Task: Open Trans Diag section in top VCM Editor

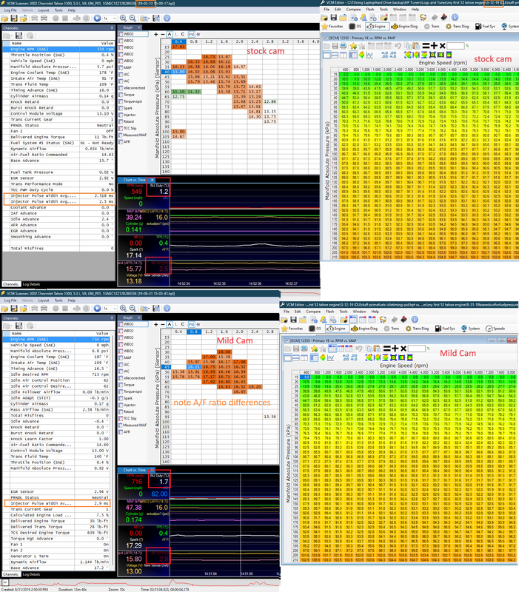Action: (457, 27)
